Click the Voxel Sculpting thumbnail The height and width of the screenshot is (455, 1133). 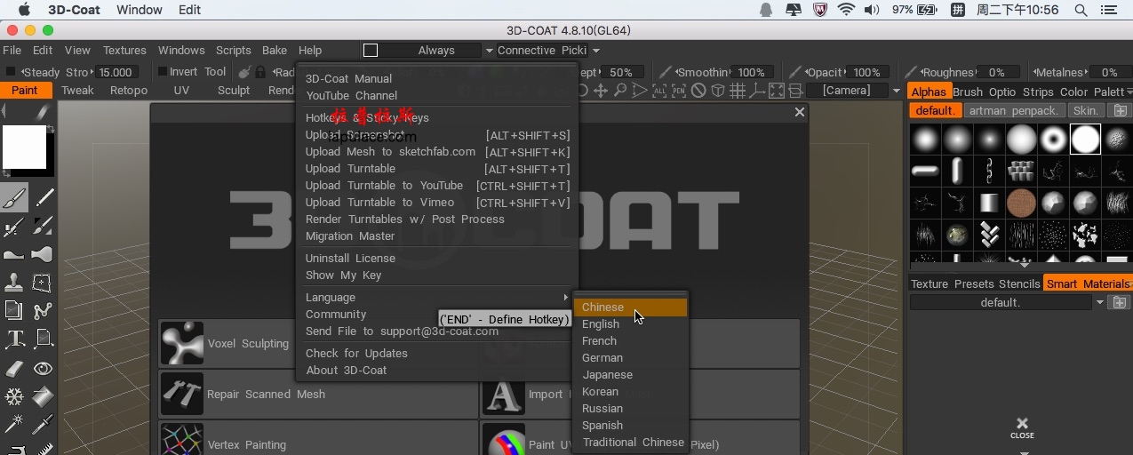(x=182, y=344)
